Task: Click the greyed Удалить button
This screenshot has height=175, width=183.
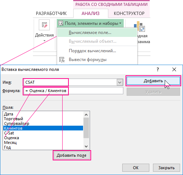Action: (x=153, y=92)
